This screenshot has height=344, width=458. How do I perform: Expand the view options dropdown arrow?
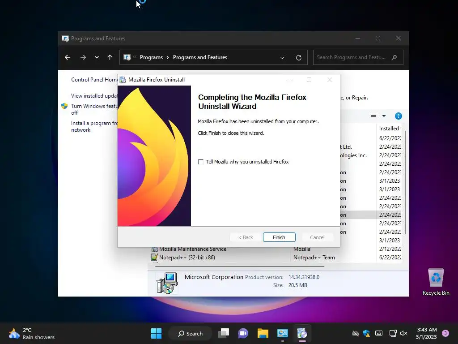384,116
